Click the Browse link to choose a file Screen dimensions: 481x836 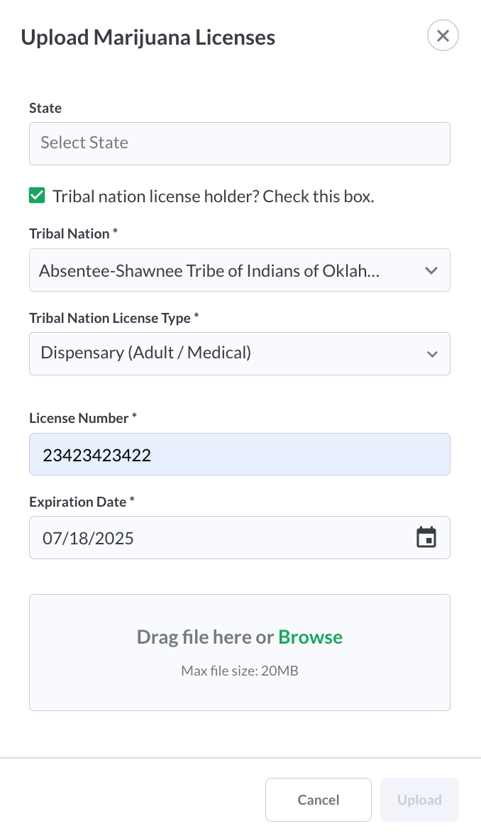point(310,637)
